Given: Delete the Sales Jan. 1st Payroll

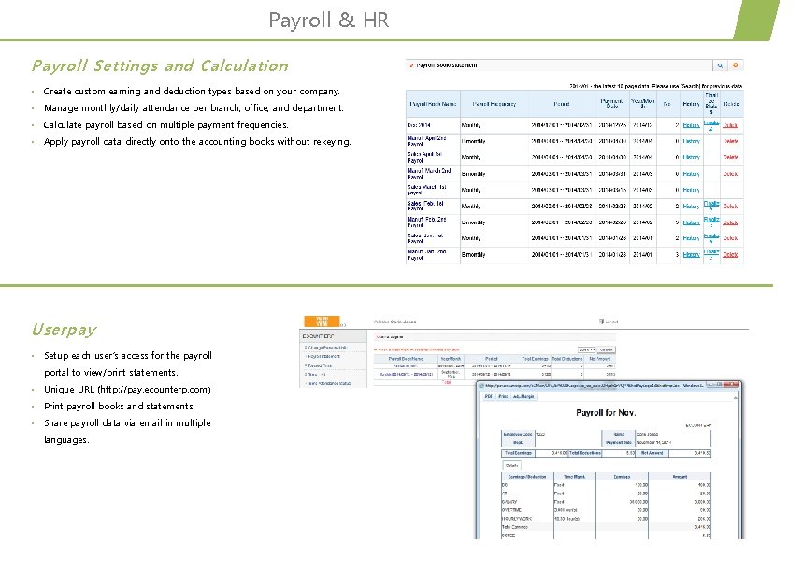Looking at the screenshot, I should pyautogui.click(x=731, y=238).
